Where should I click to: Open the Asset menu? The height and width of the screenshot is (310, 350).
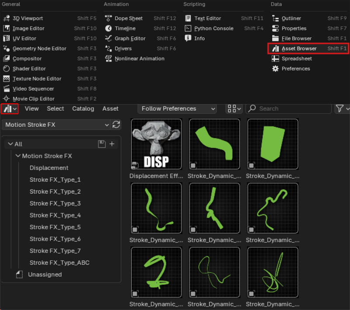pos(110,109)
